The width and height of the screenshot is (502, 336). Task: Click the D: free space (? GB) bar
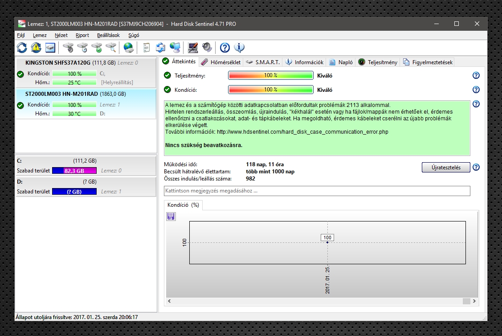point(74,192)
